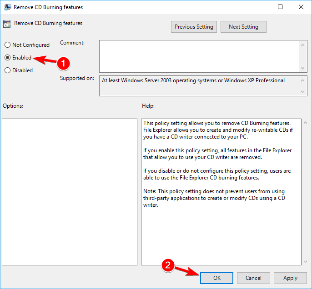The image size is (312, 289).
Task: Click 'This policy setting allows you' help text
Action: (218, 130)
